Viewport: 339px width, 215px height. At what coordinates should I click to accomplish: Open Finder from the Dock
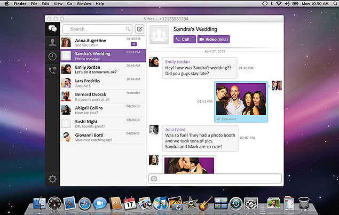pos(40,203)
